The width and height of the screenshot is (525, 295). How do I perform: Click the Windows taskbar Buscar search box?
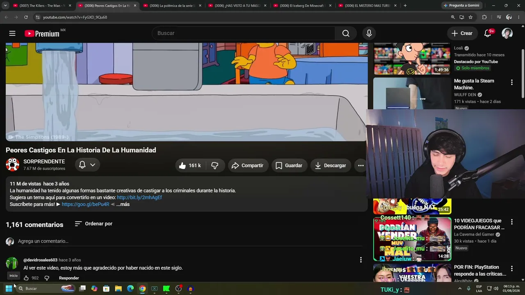46,288
